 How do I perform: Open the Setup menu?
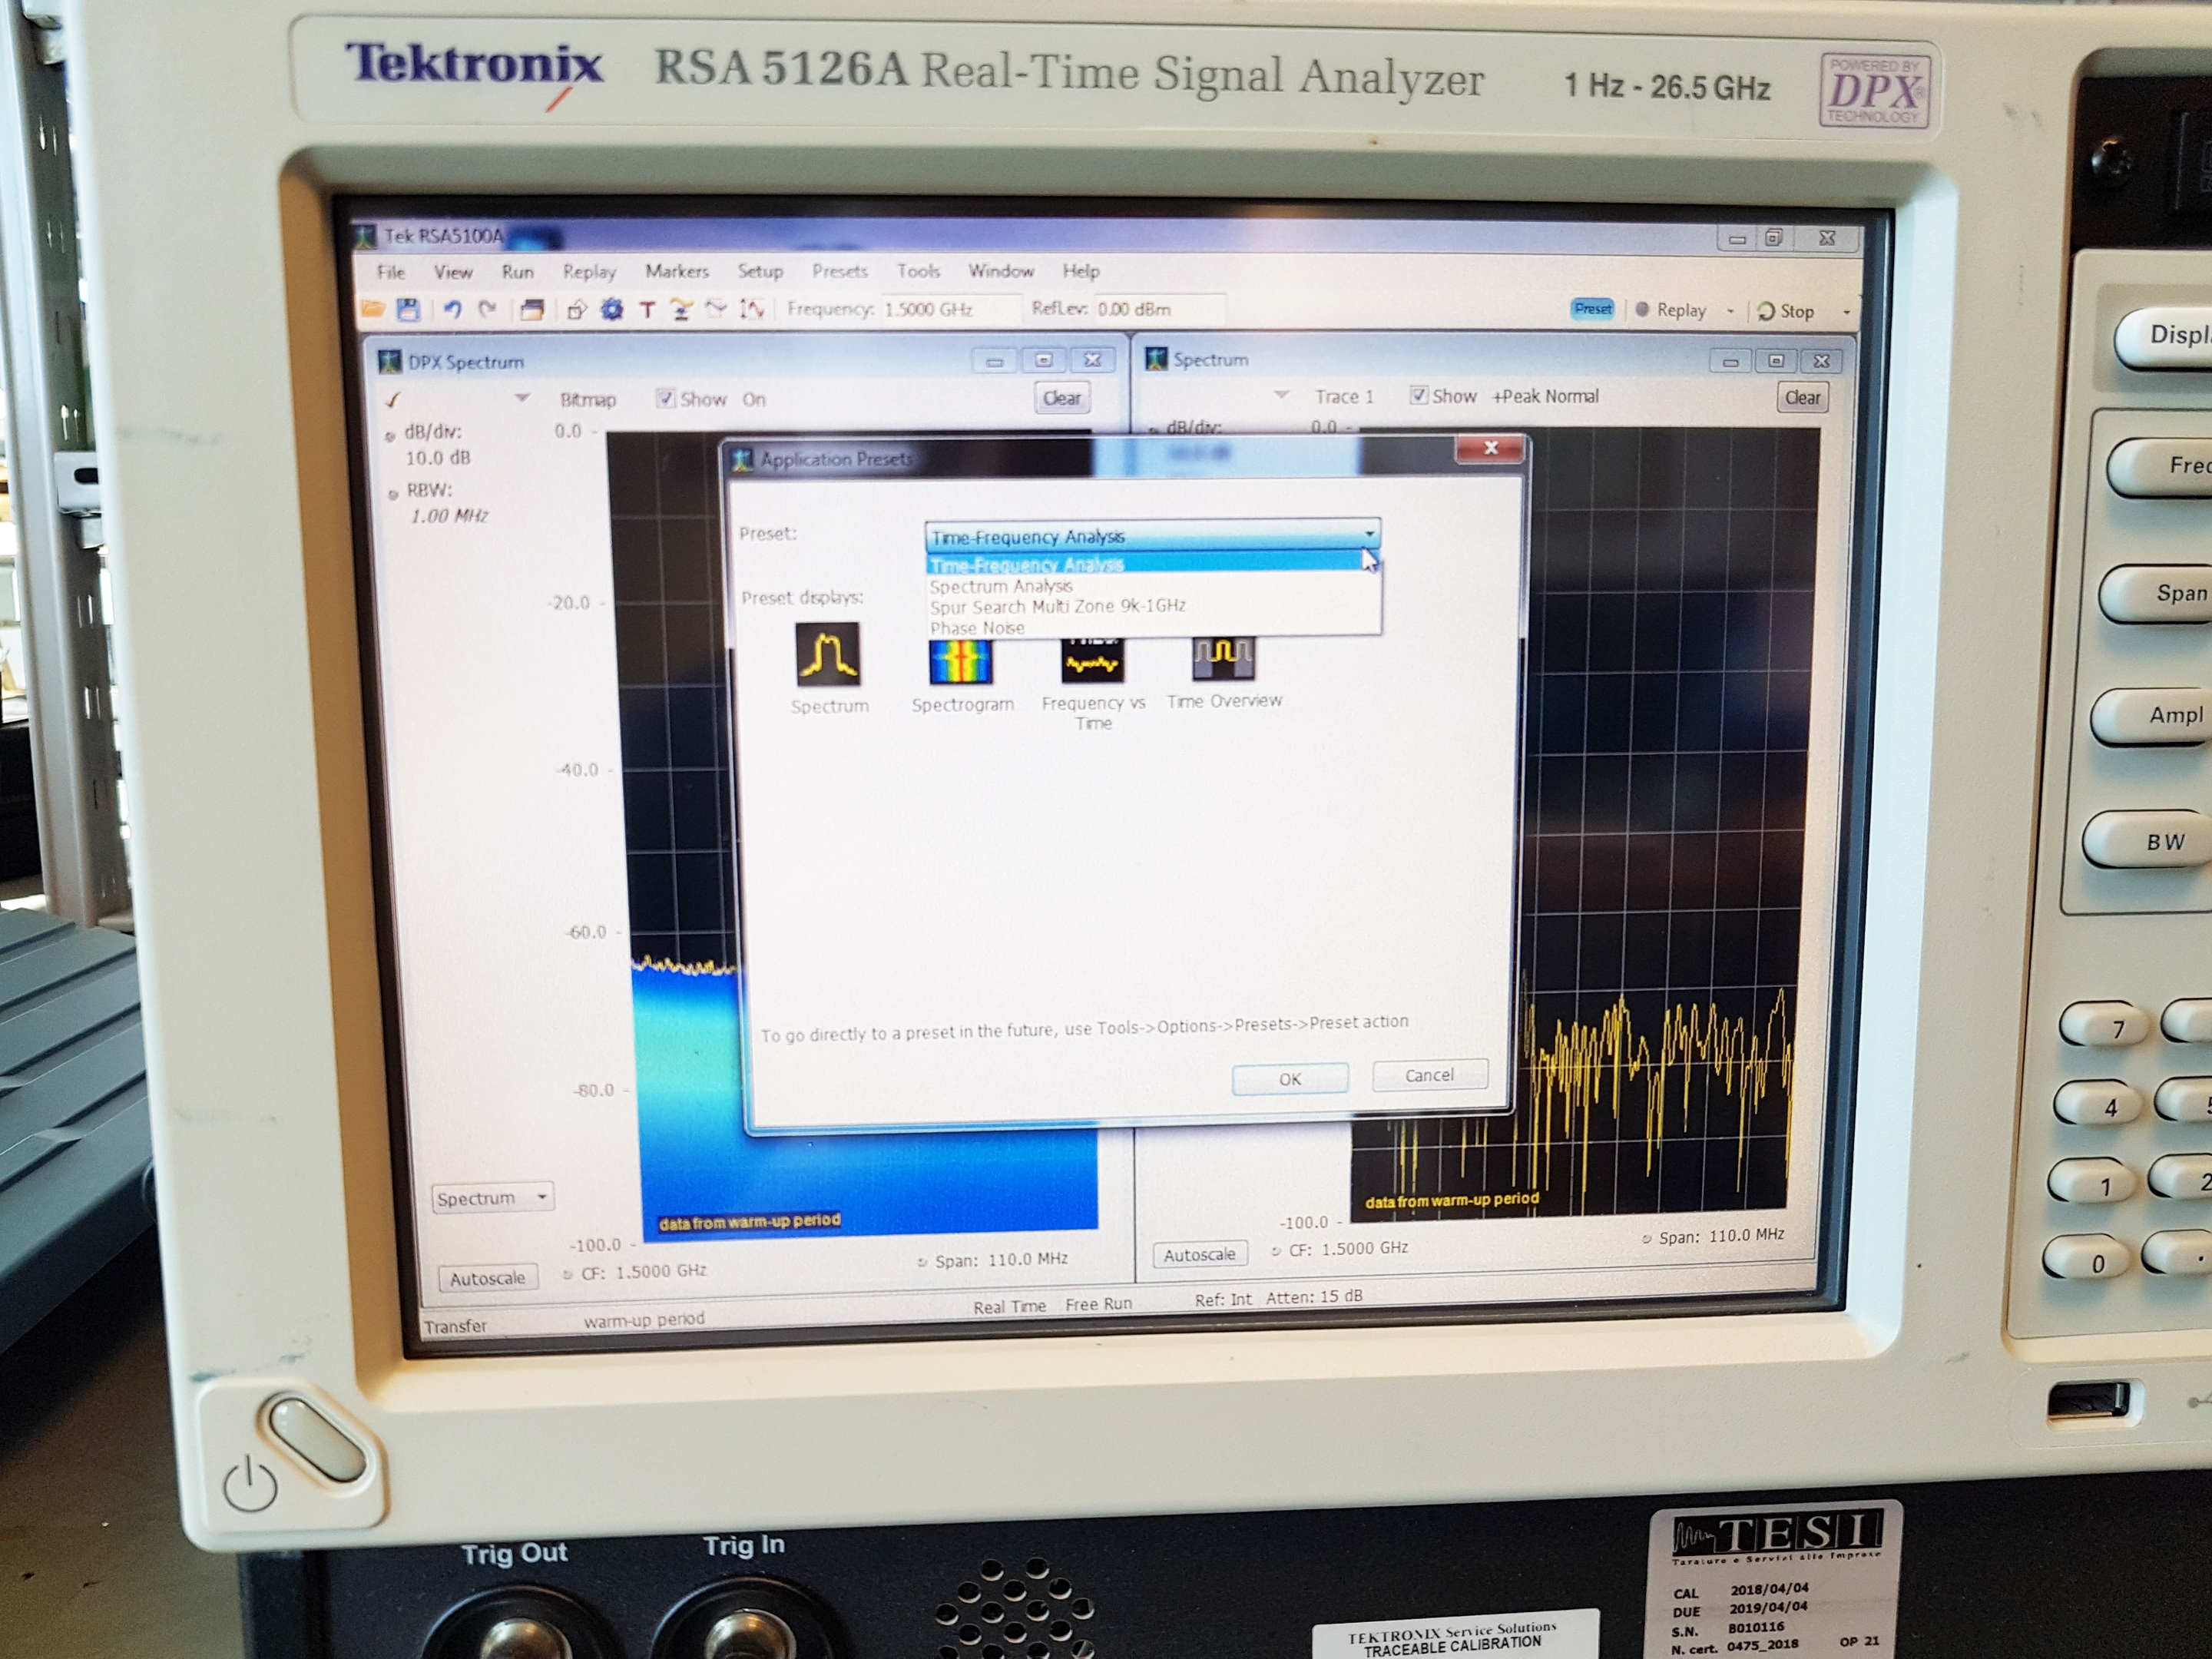pyautogui.click(x=760, y=271)
